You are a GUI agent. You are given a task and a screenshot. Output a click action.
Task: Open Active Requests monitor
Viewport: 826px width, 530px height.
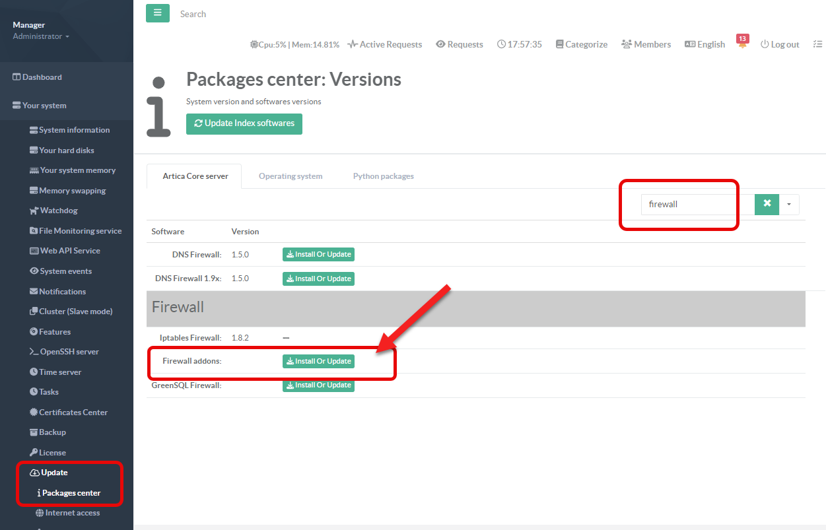(385, 44)
